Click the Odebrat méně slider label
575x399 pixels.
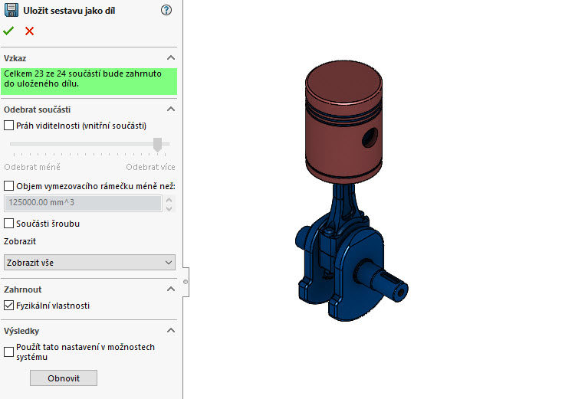(x=32, y=167)
